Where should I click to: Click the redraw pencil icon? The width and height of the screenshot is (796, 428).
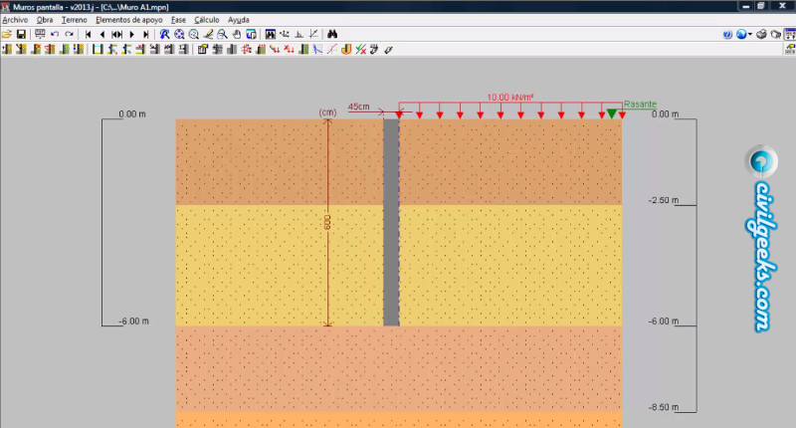click(208, 34)
